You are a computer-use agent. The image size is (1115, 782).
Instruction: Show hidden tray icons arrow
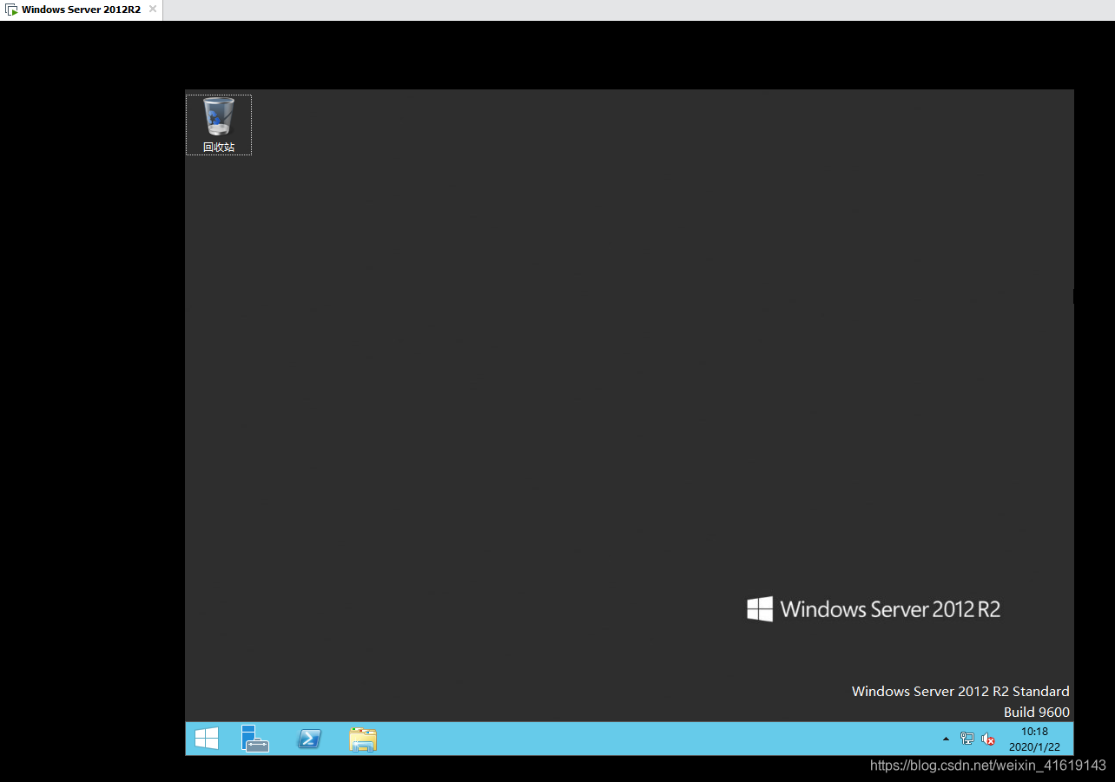(946, 739)
